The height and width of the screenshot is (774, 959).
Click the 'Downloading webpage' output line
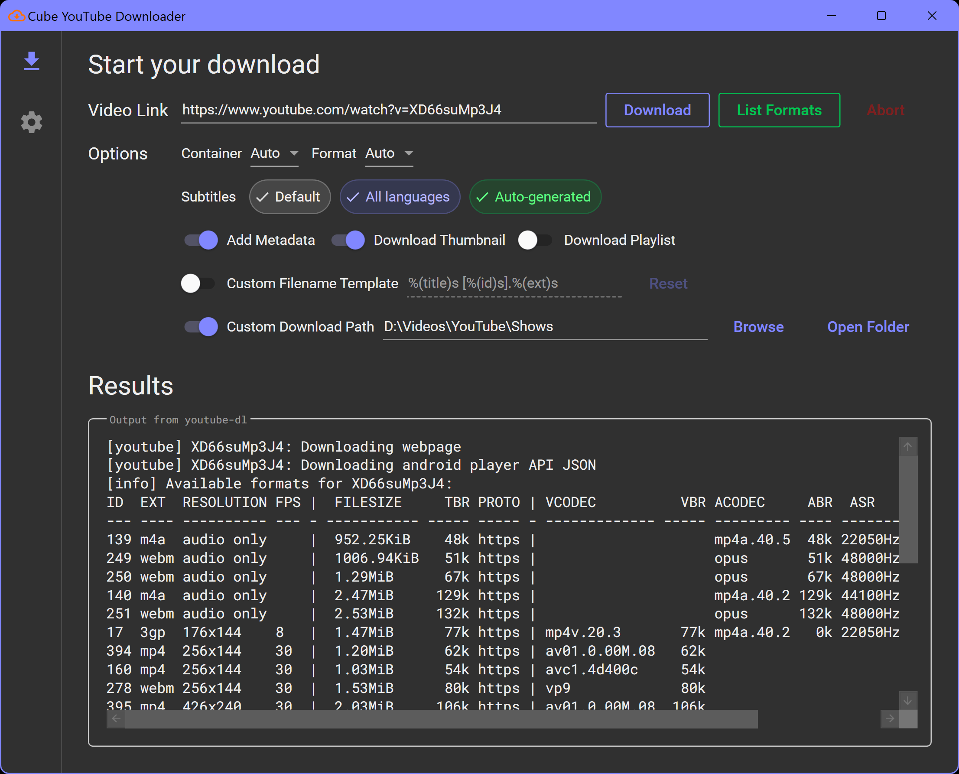[283, 447]
